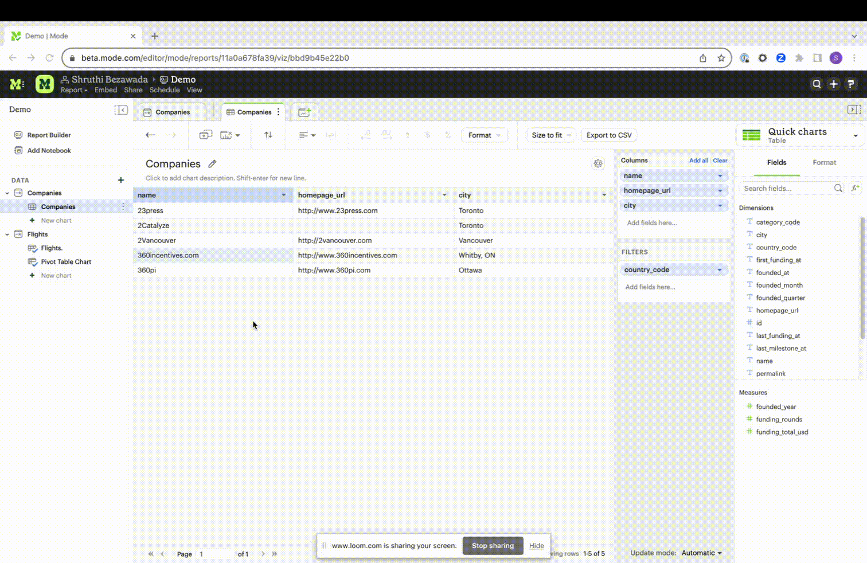Click the Search fields input box

click(x=787, y=189)
